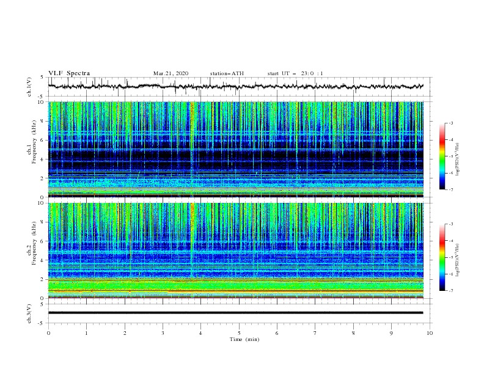Image resolution: width=484 pixels, height=374 pixels.
Task: Click the '6' tick on the time axis
Action: (x=277, y=333)
